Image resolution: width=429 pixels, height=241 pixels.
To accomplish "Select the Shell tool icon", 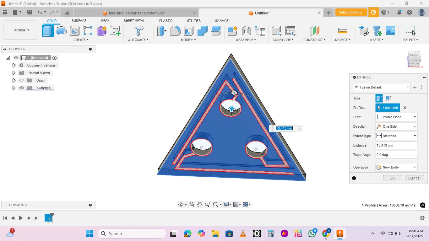I will tap(189, 31).
